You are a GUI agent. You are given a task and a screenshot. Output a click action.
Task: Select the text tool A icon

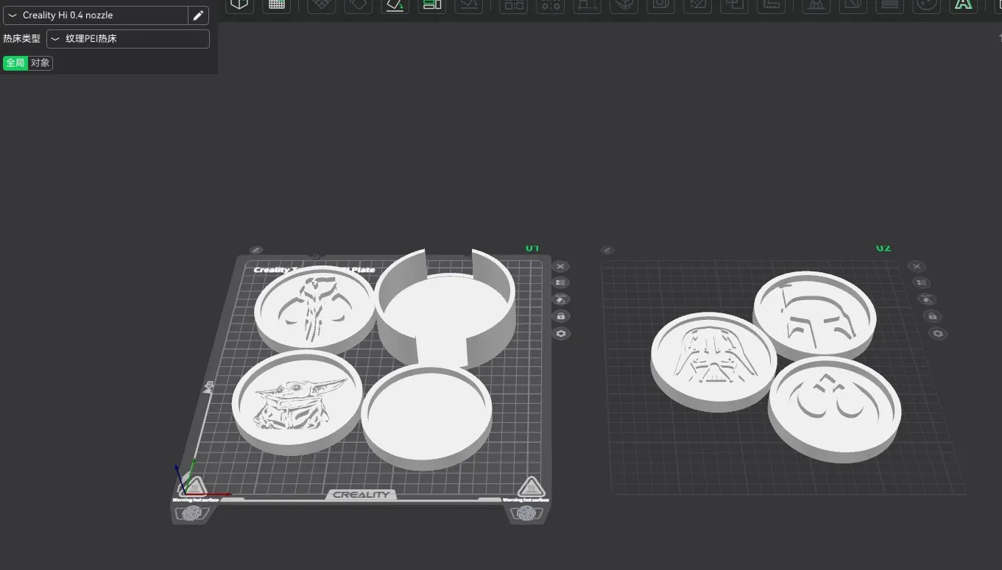962,4
